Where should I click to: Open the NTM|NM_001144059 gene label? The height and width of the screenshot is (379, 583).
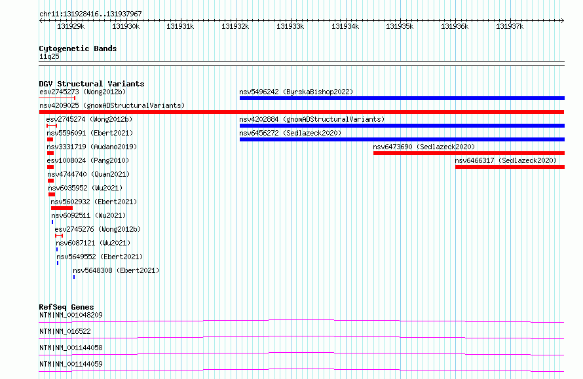click(71, 364)
